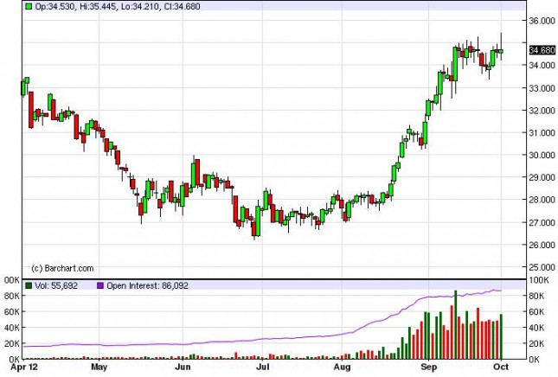The width and height of the screenshot is (558, 377).
Task: Click the 27.000 price axis label
Action: pos(542,222)
